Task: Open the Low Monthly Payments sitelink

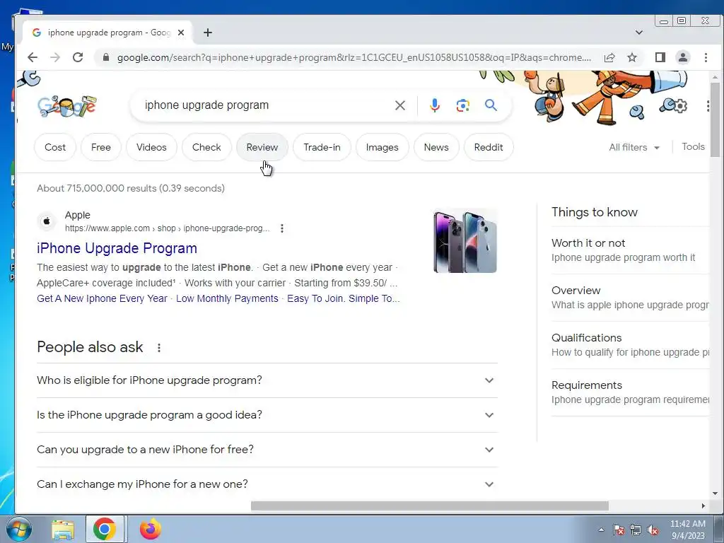Action: tap(227, 299)
